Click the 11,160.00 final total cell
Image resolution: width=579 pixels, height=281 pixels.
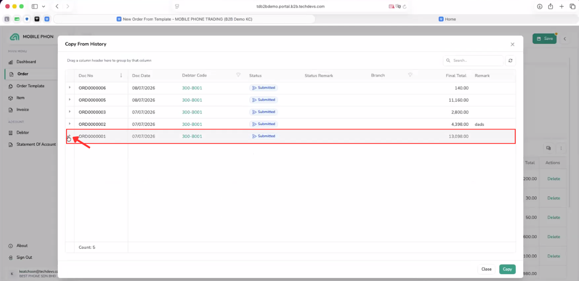click(458, 100)
